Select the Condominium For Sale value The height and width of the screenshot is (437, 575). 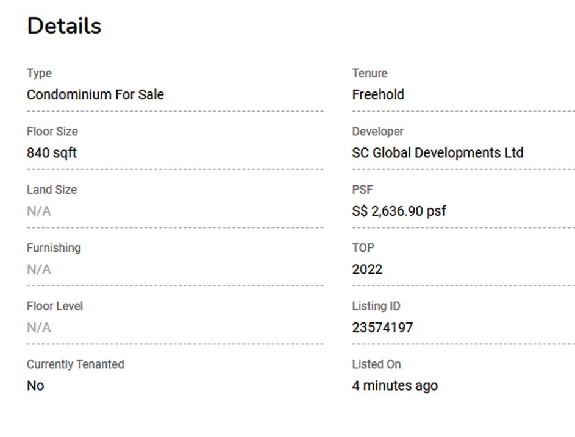pos(95,94)
